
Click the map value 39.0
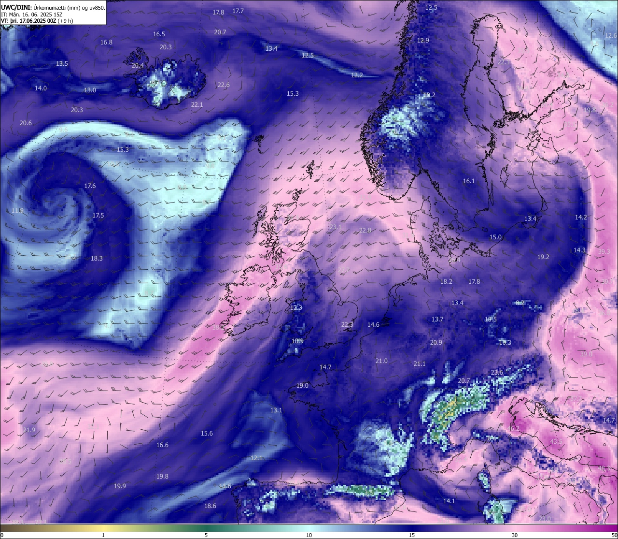586,354
